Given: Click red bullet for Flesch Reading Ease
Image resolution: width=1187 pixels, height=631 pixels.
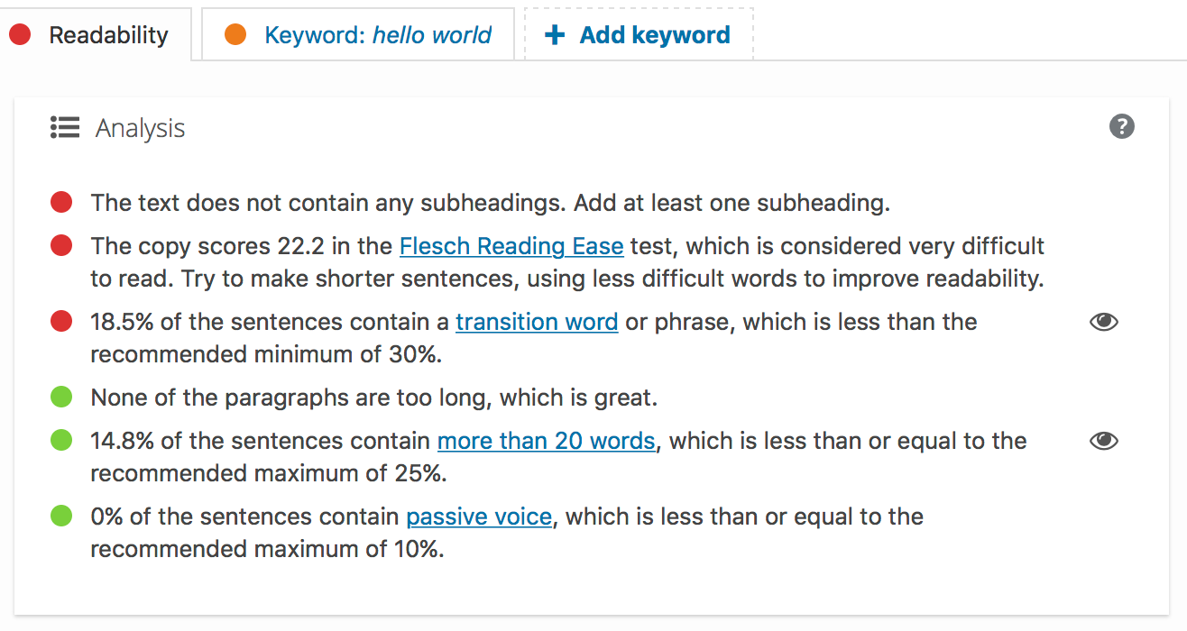Looking at the screenshot, I should (x=61, y=245).
